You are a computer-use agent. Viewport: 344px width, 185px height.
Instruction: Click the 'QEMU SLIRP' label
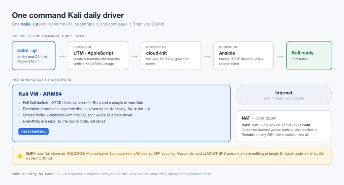(x=266, y=118)
